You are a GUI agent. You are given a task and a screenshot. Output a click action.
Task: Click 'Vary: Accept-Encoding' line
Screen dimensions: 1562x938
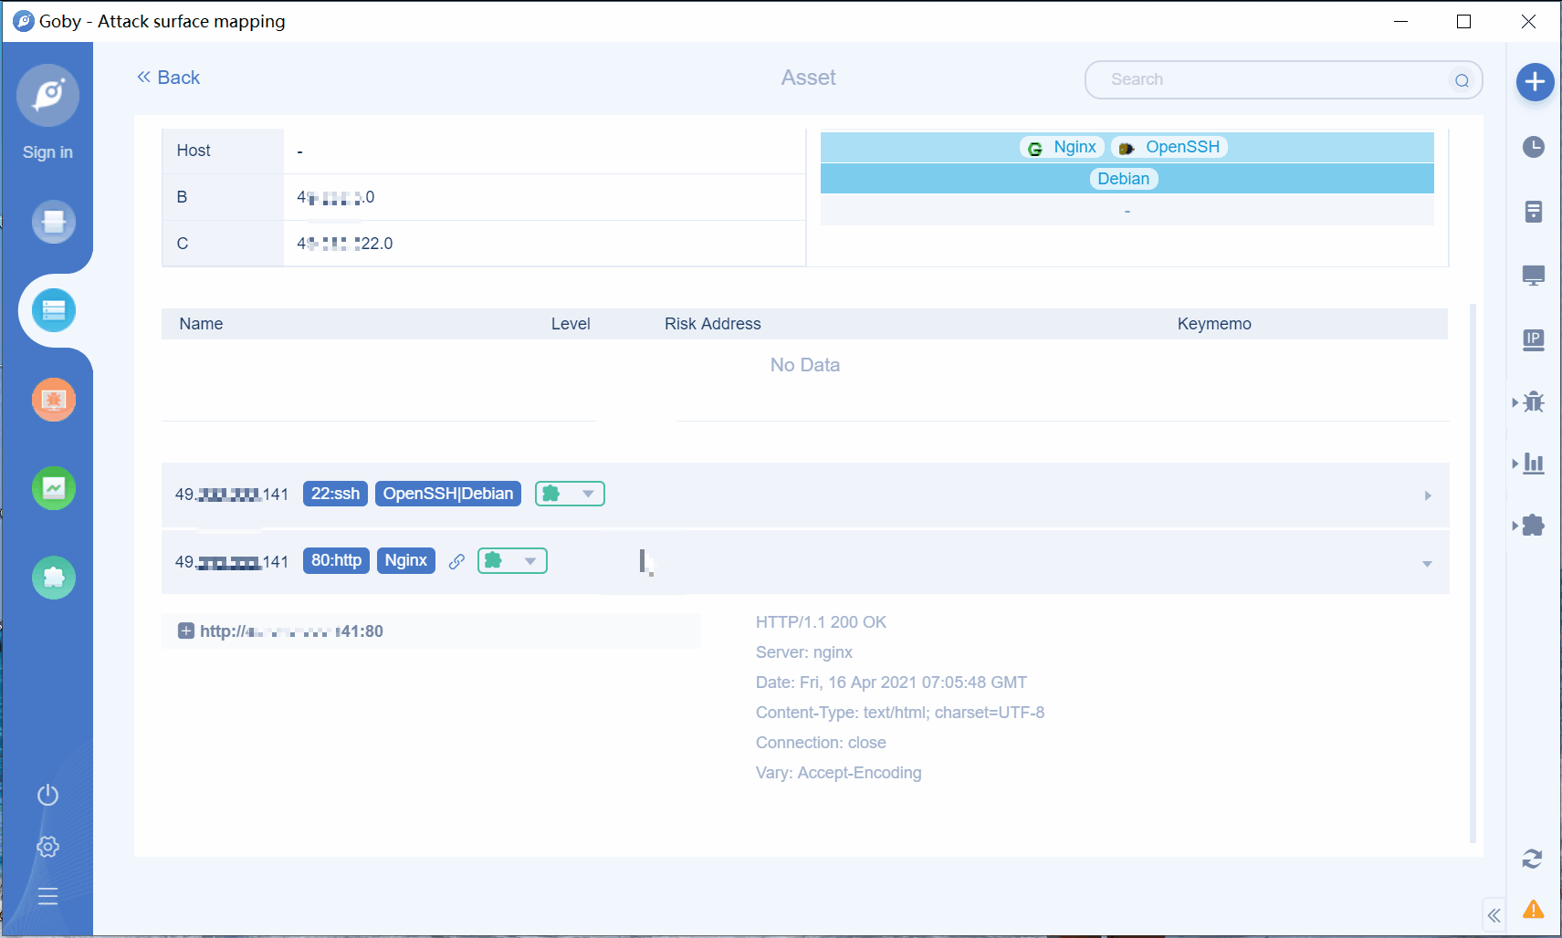click(x=838, y=773)
